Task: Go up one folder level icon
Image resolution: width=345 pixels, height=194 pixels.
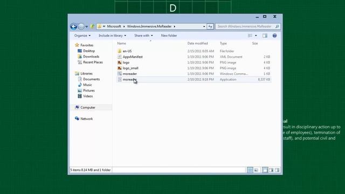Action: click(x=92, y=26)
